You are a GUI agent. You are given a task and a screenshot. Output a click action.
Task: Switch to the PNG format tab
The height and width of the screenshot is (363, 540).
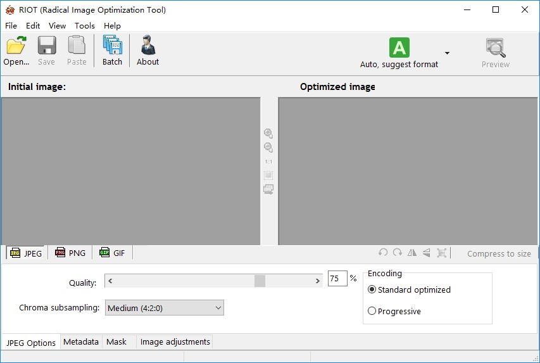click(x=70, y=253)
